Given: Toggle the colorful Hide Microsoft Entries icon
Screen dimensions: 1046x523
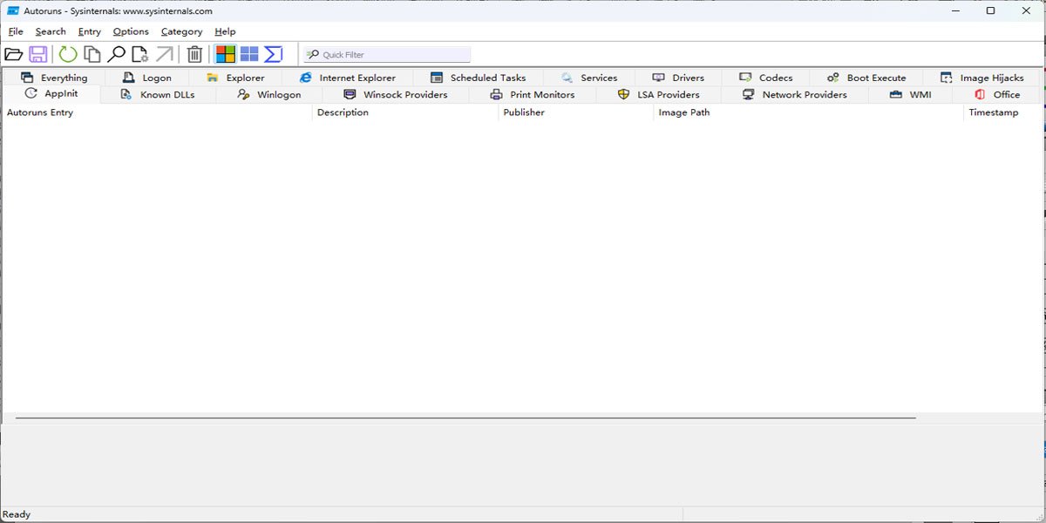Looking at the screenshot, I should [226, 54].
